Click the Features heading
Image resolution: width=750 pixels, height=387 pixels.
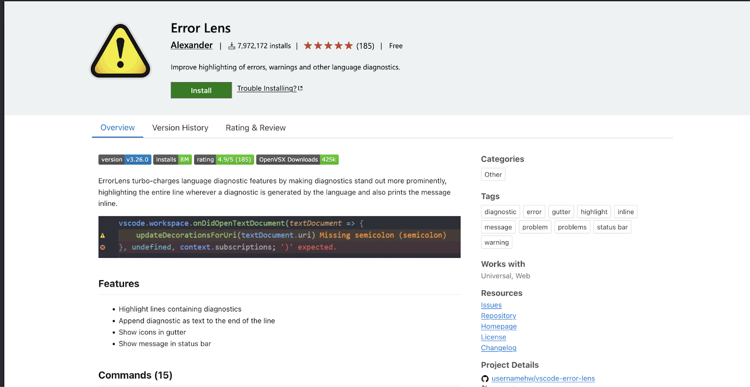click(119, 283)
